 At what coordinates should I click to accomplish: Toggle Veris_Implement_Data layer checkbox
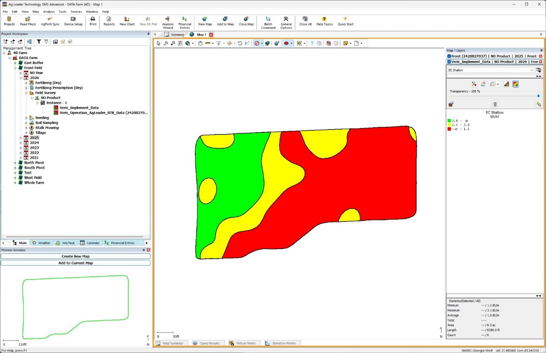pos(449,62)
